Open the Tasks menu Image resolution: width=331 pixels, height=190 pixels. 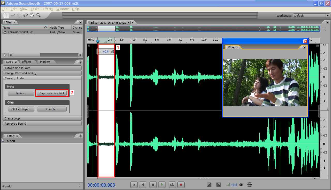pos(35,9)
